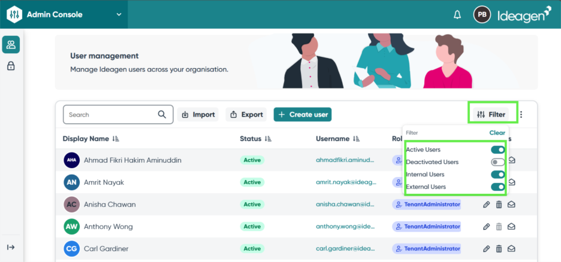The height and width of the screenshot is (262, 561).
Task: Expand the sidebar using arrow icon
Action: pyautogui.click(x=11, y=247)
